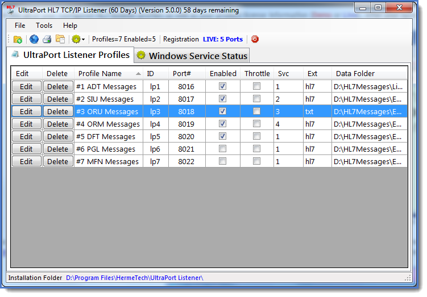Check Throttle for #4 ORM Messages

pyautogui.click(x=256, y=124)
